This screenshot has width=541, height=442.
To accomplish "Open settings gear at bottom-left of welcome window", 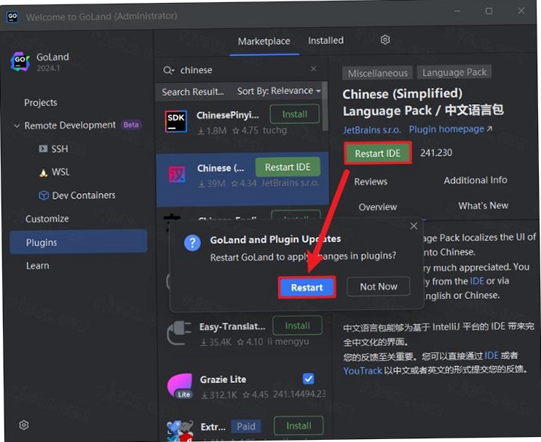I will coord(24,425).
